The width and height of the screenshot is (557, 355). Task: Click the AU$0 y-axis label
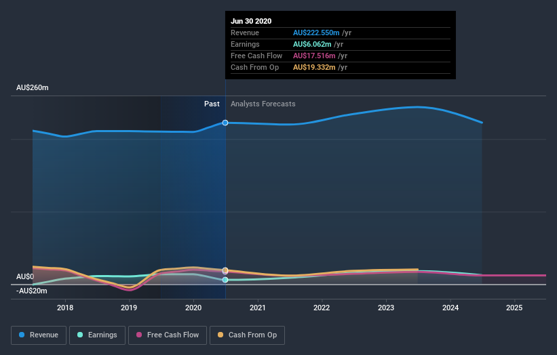coord(25,276)
